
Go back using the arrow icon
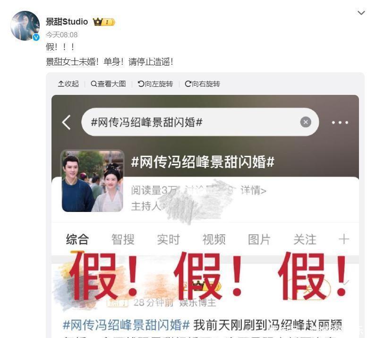click(67, 122)
